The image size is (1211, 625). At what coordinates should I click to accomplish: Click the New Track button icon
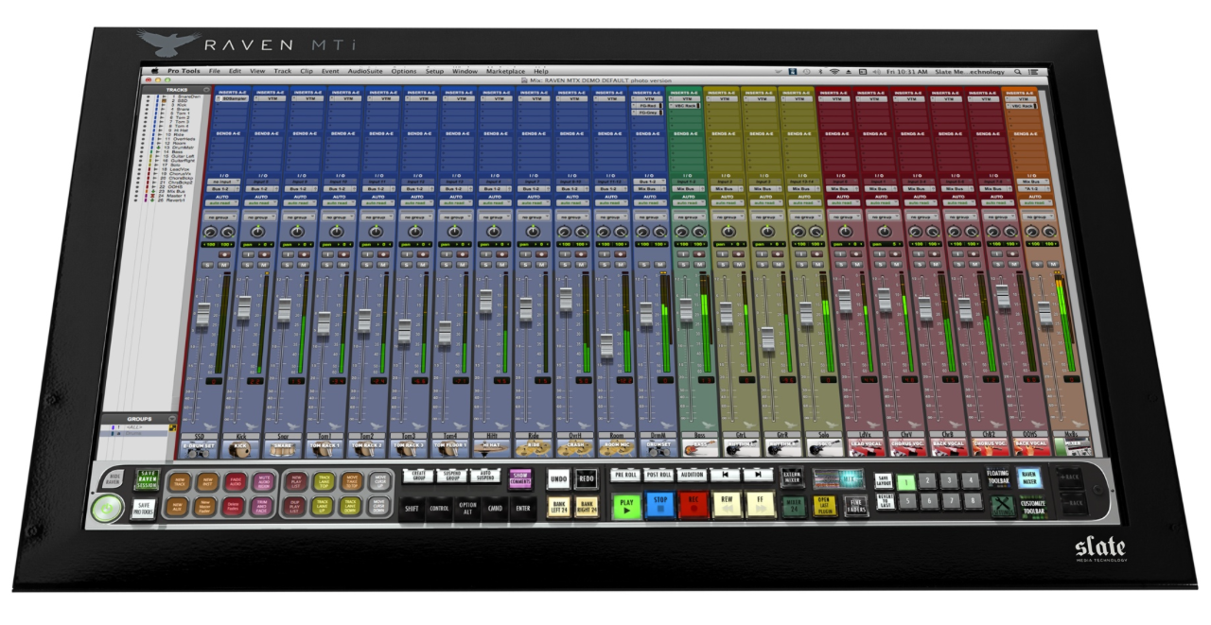(x=180, y=481)
